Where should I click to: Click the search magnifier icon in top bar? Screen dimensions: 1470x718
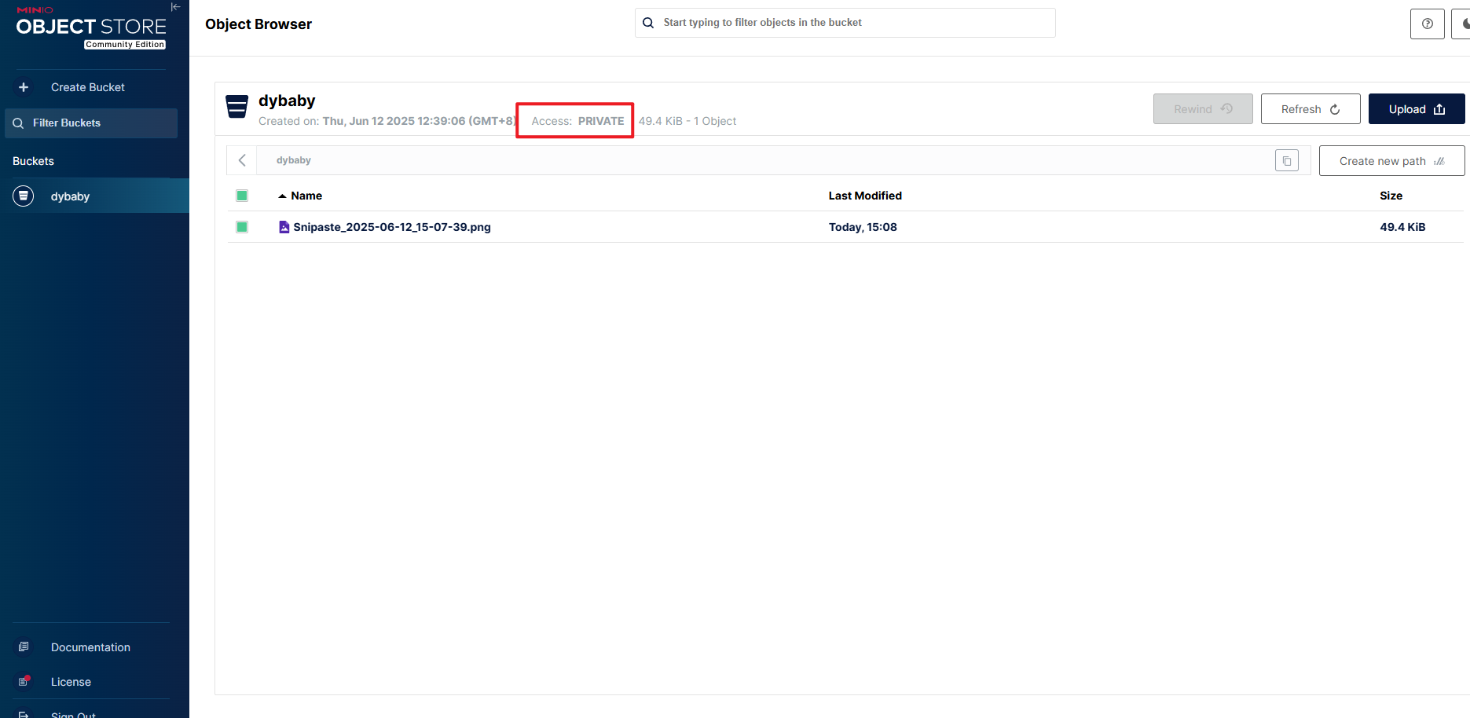(x=648, y=23)
